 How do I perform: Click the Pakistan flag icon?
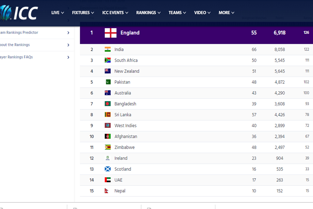(x=108, y=82)
